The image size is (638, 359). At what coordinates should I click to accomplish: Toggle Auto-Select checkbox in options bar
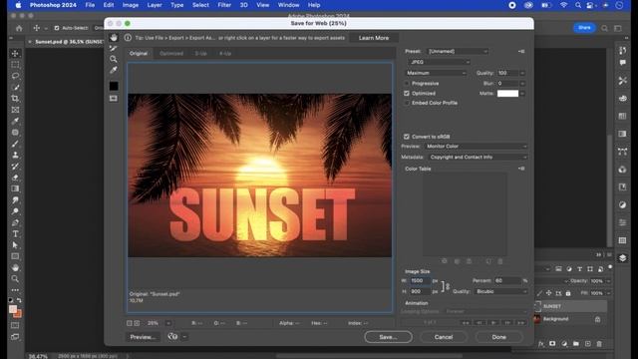pos(57,28)
